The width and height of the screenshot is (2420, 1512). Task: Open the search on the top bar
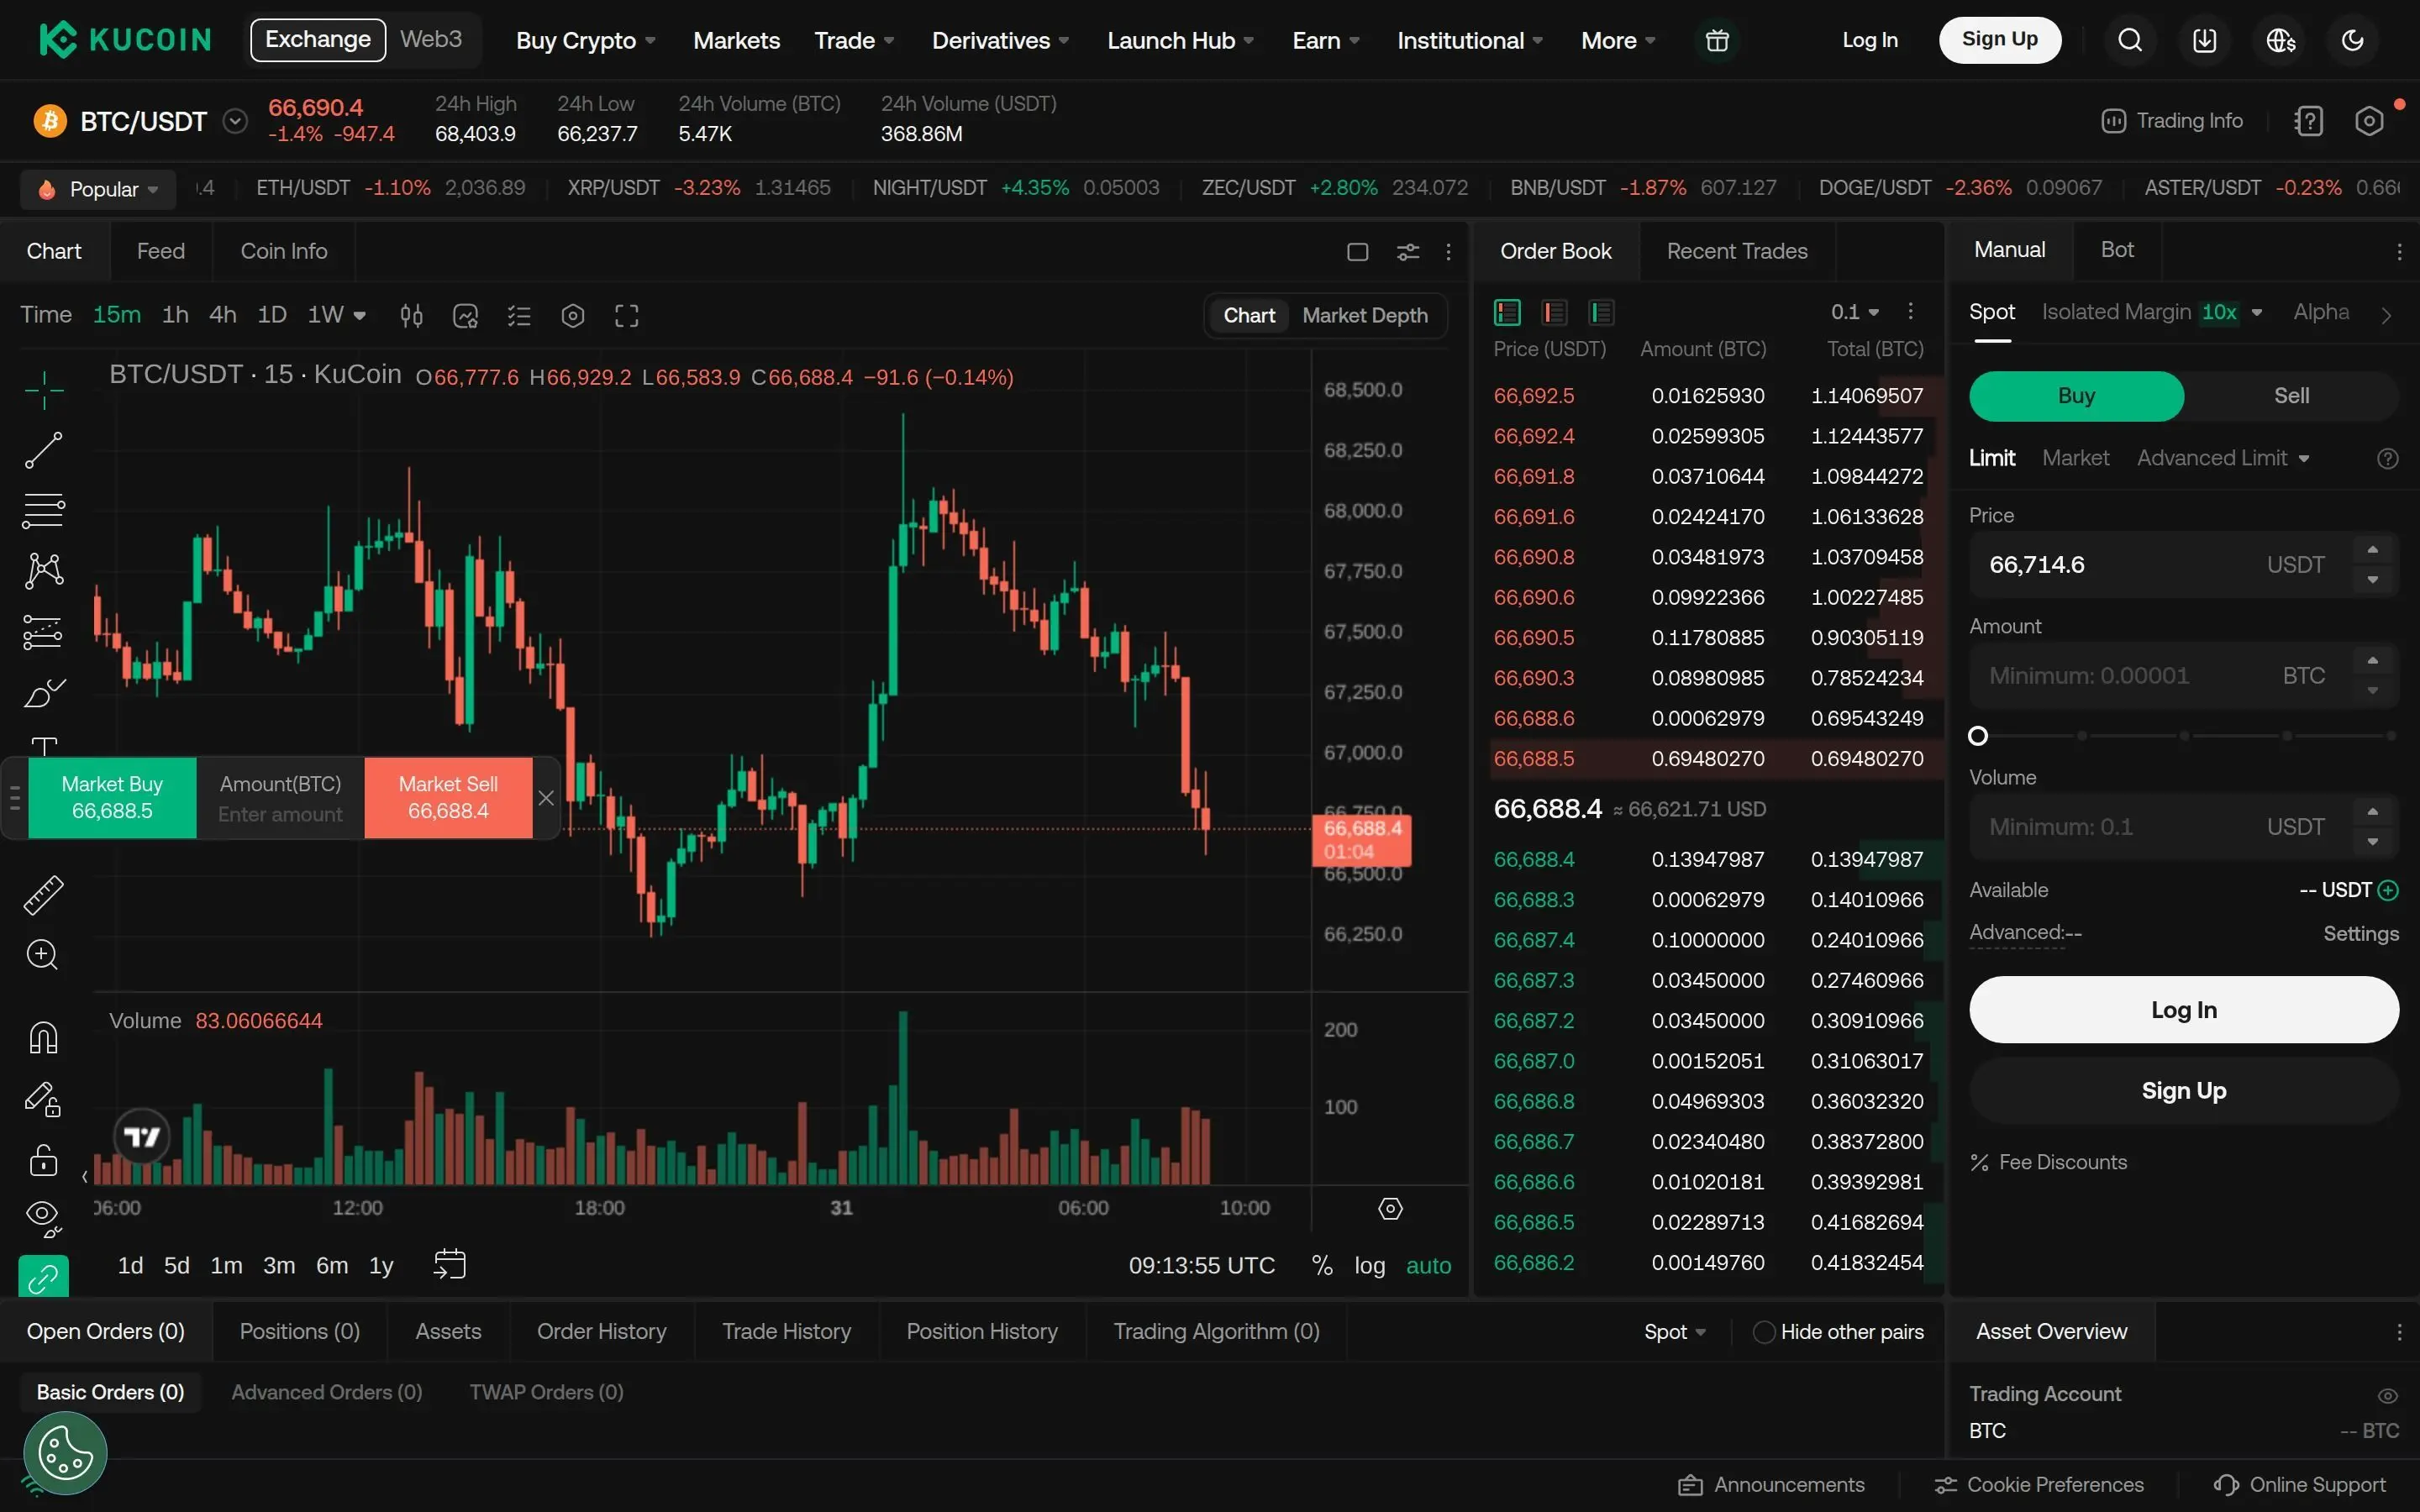(2130, 39)
